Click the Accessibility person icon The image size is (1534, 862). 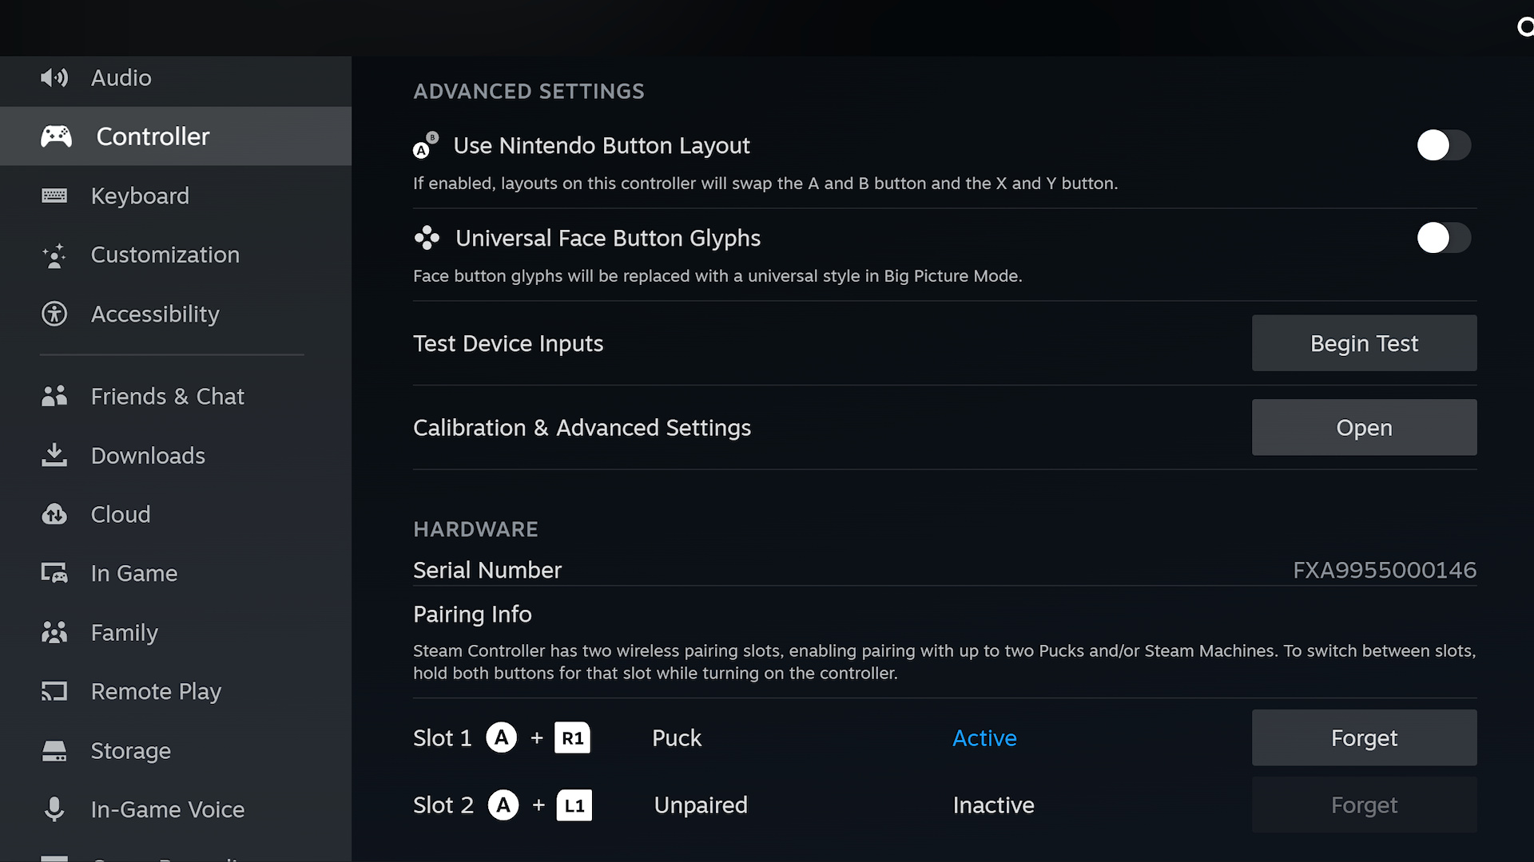54,314
